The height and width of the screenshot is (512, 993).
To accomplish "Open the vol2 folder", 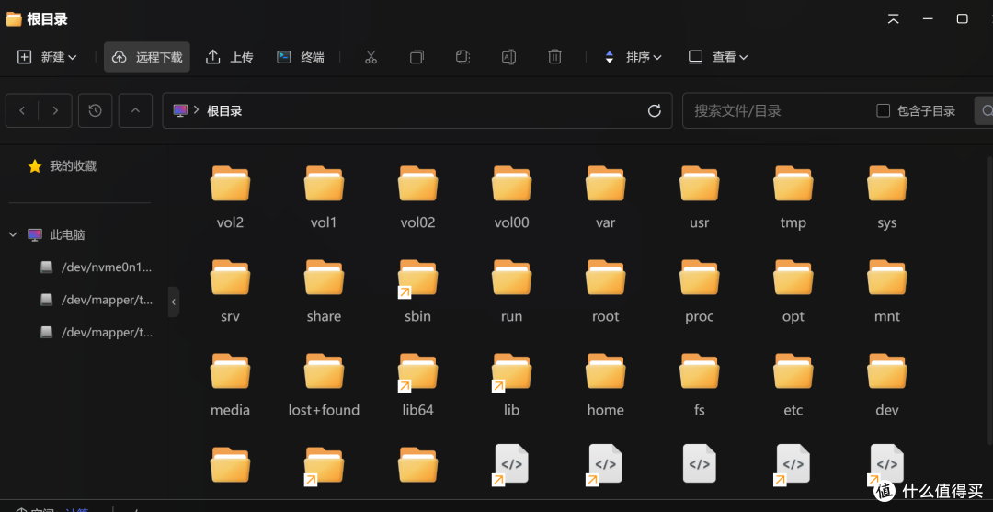I will coord(230,196).
